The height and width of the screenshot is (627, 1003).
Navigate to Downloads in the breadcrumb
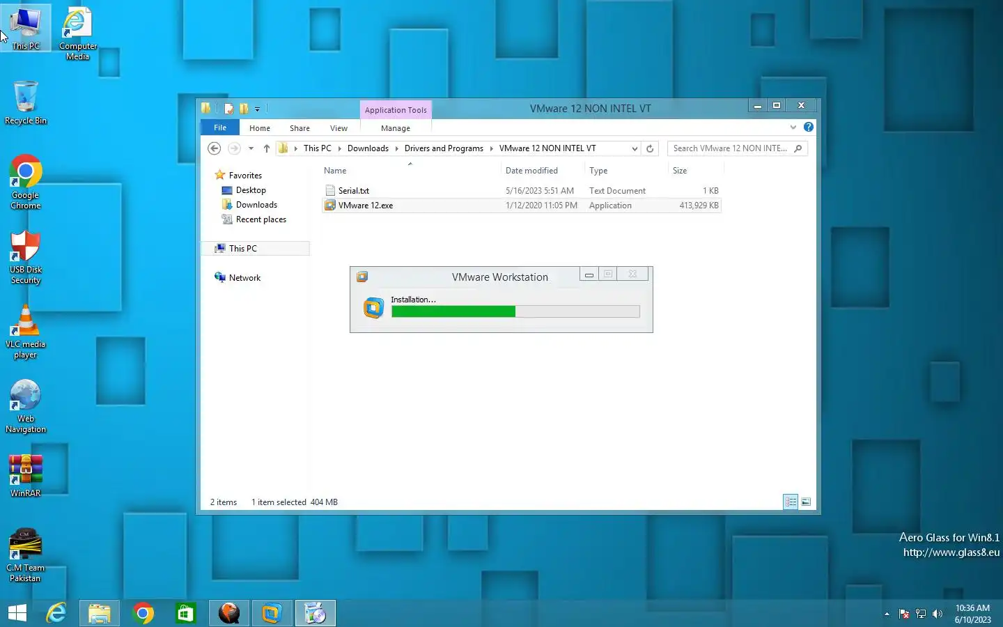pyautogui.click(x=368, y=148)
